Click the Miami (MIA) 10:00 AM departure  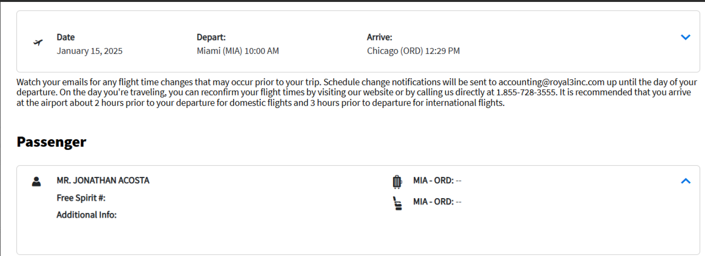click(x=238, y=51)
